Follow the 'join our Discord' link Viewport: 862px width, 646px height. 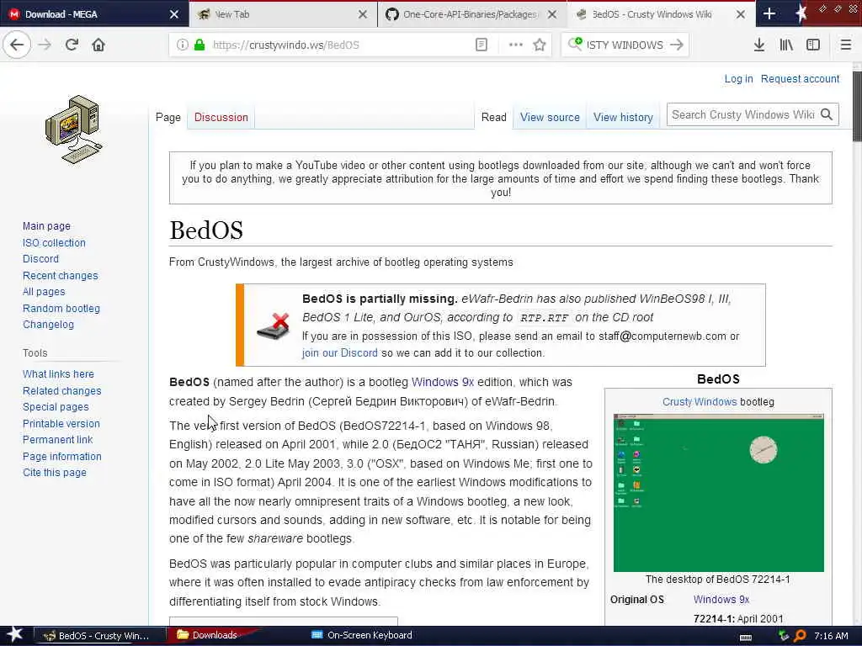340,352
